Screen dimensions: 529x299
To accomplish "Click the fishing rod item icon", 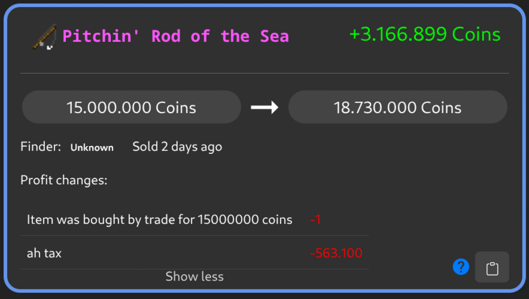I will (43, 37).
